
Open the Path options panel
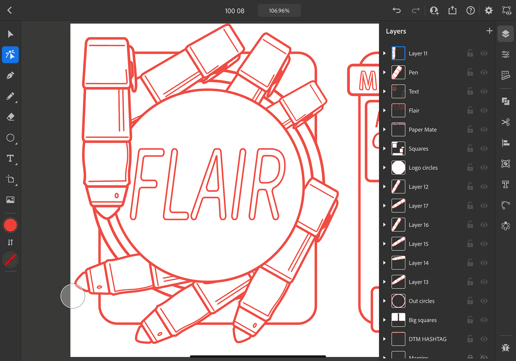[506, 205]
